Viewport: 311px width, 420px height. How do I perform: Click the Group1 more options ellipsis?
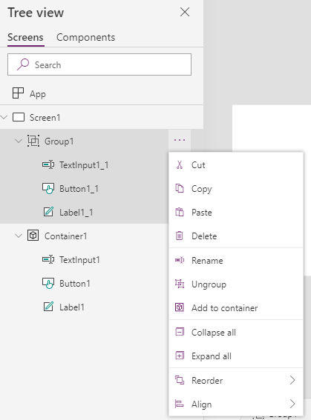[180, 140]
